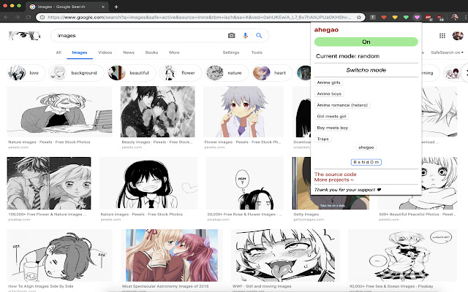Viewport: 468px width, 292px height.
Task: Open 20,000+ Free Rose & Flower thumbnail
Action: click(x=245, y=183)
